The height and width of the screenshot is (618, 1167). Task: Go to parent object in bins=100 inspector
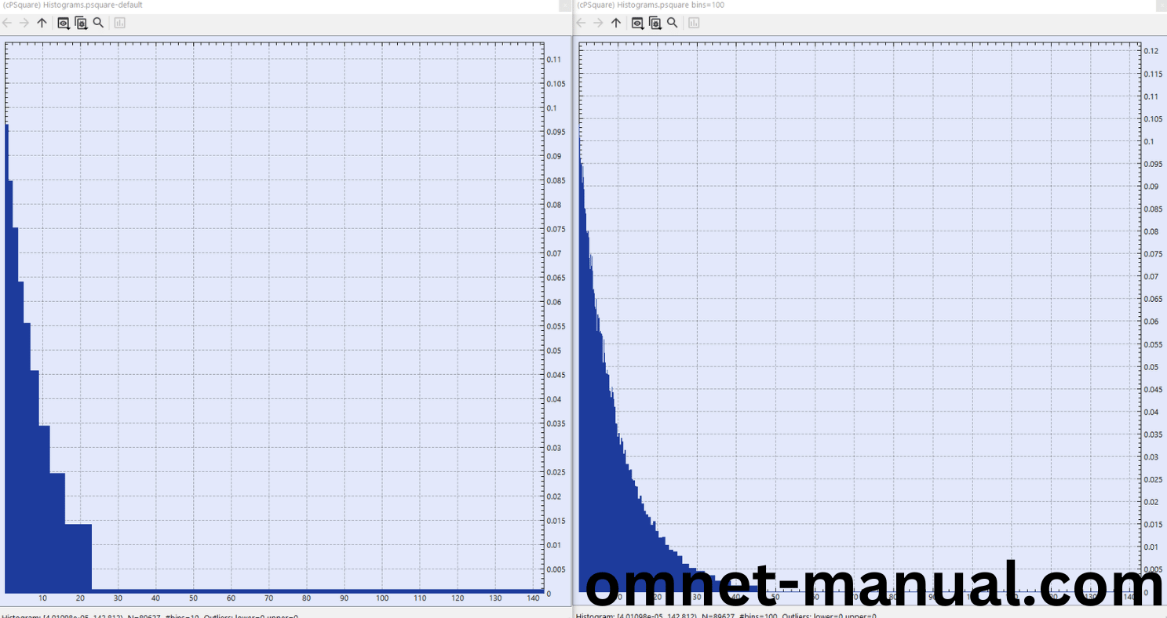tap(616, 23)
